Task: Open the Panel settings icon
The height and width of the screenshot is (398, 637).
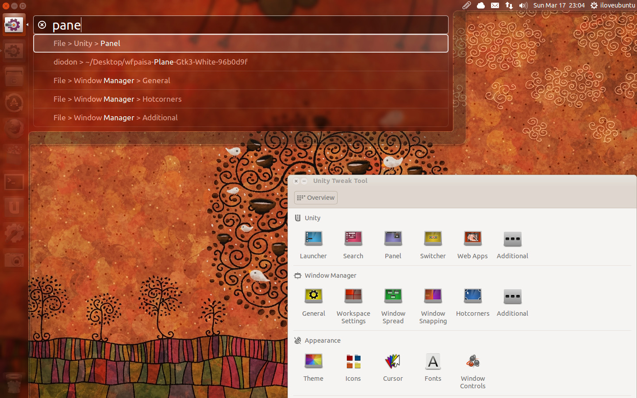Action: click(393, 239)
